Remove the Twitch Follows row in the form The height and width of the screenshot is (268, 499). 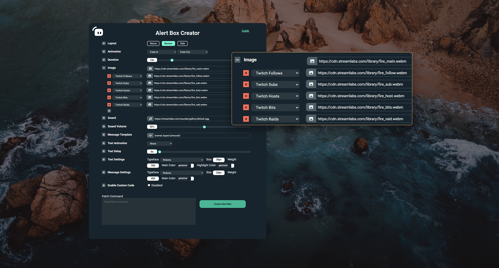click(109, 76)
